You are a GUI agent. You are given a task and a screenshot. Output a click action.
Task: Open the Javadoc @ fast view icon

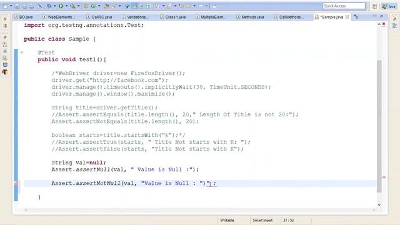(x=5, y=51)
